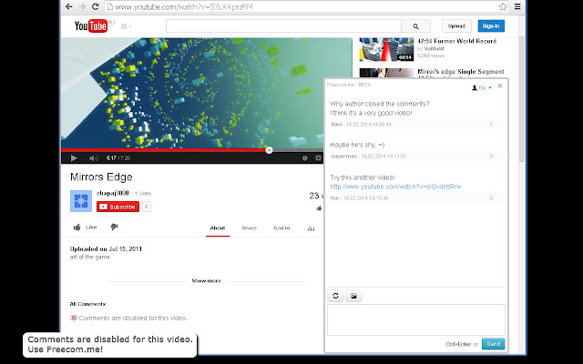Image resolution: width=583 pixels, height=364 pixels.
Task: Click the 'art of the game' description text
Action: pyautogui.click(x=89, y=257)
